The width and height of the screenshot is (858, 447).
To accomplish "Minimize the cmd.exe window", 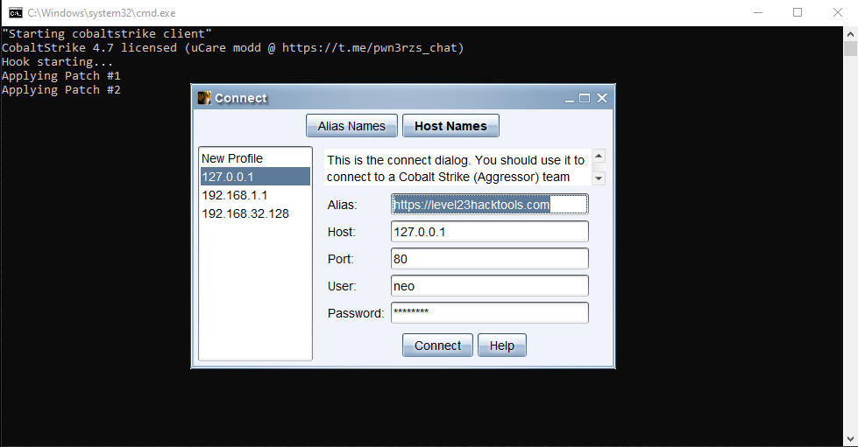I will click(x=758, y=12).
